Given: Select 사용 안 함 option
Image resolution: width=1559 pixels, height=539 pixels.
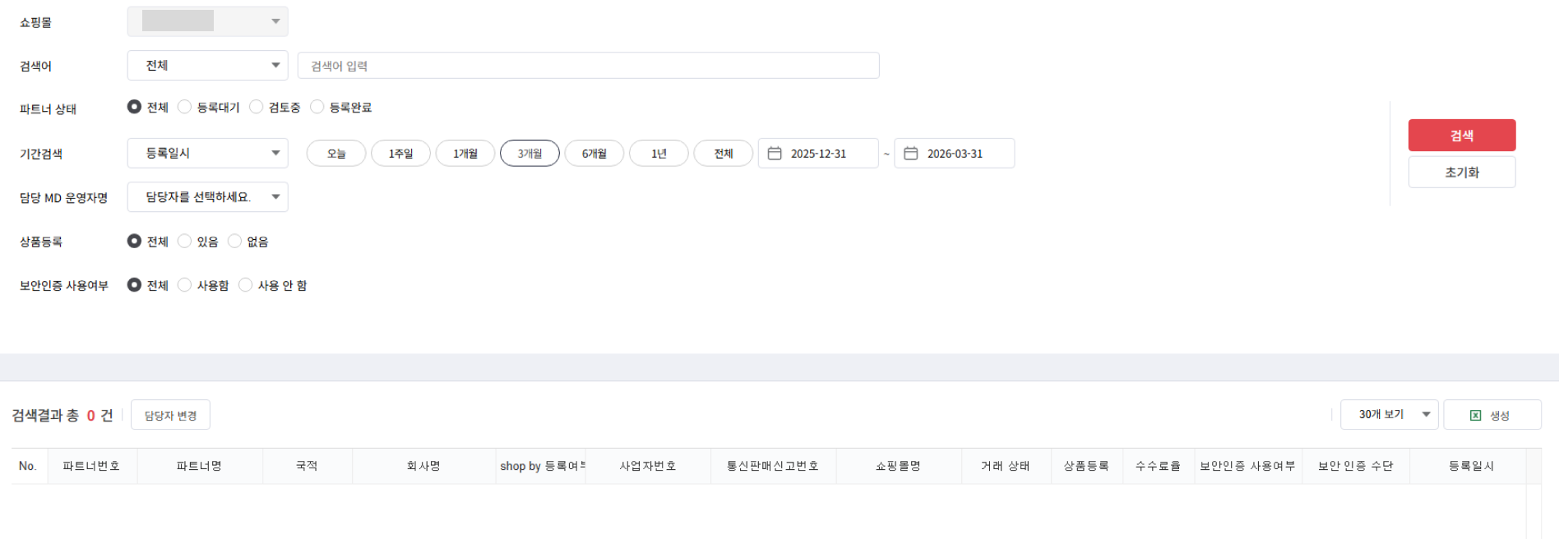Looking at the screenshot, I should [x=245, y=284].
